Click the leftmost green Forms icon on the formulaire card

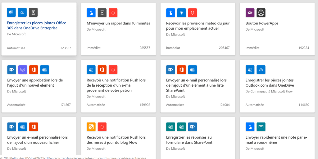170,127
